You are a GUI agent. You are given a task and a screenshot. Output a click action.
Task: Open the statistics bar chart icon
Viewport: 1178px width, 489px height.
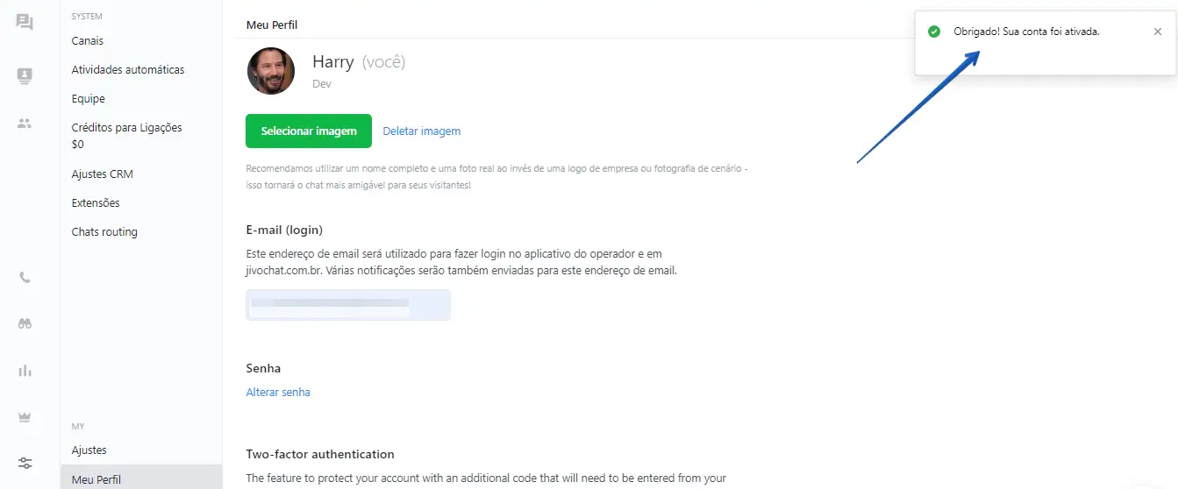click(x=25, y=371)
